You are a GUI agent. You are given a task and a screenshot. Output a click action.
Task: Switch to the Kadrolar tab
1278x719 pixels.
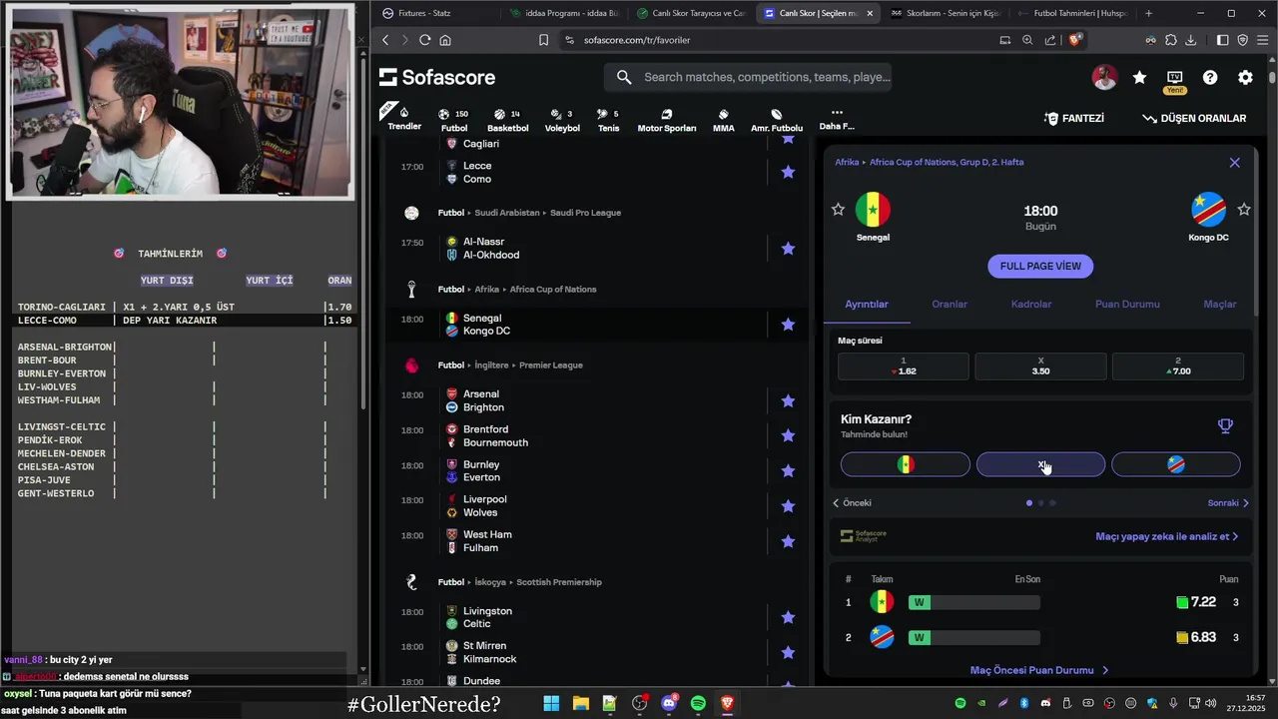coord(1031,304)
